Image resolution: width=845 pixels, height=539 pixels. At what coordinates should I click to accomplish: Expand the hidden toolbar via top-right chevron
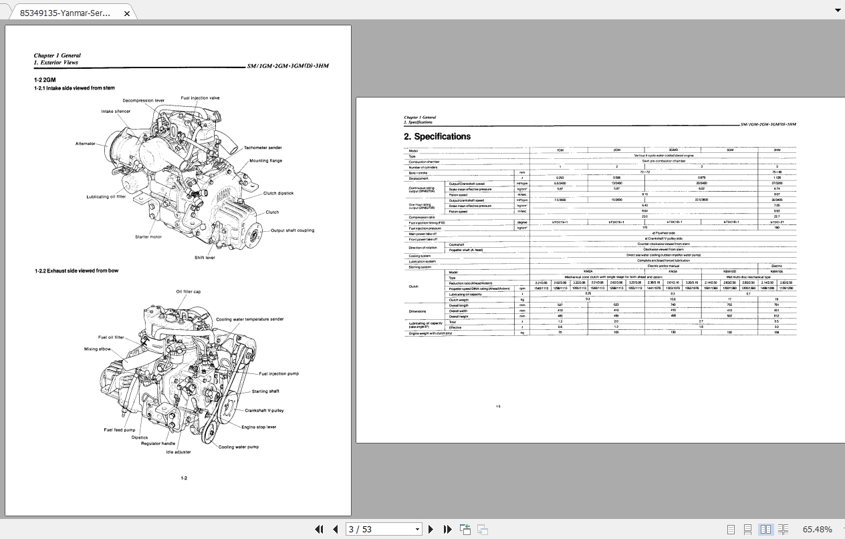coord(838,10)
